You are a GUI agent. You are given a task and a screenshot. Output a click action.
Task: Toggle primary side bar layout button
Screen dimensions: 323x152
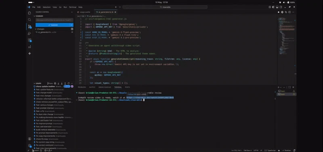(x=273, y=7)
